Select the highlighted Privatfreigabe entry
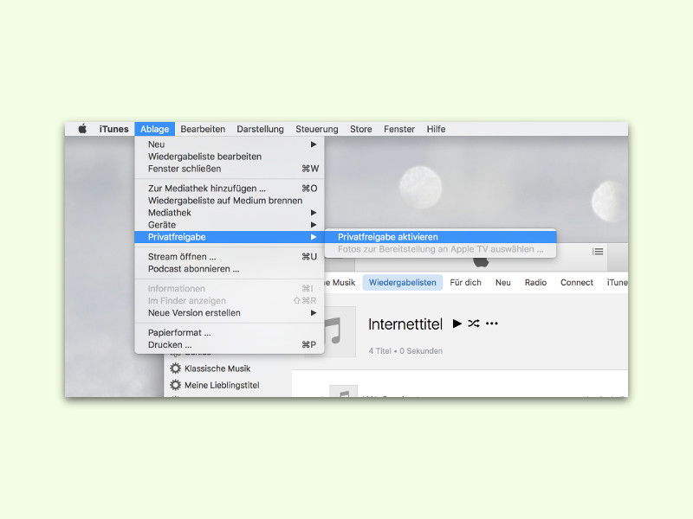693x519 pixels. pos(230,237)
